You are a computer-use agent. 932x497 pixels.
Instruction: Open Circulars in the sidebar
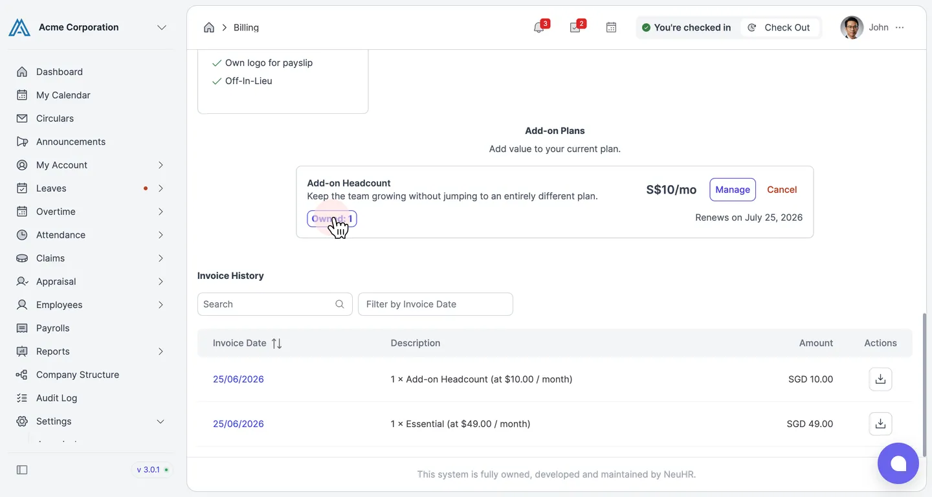(x=55, y=118)
